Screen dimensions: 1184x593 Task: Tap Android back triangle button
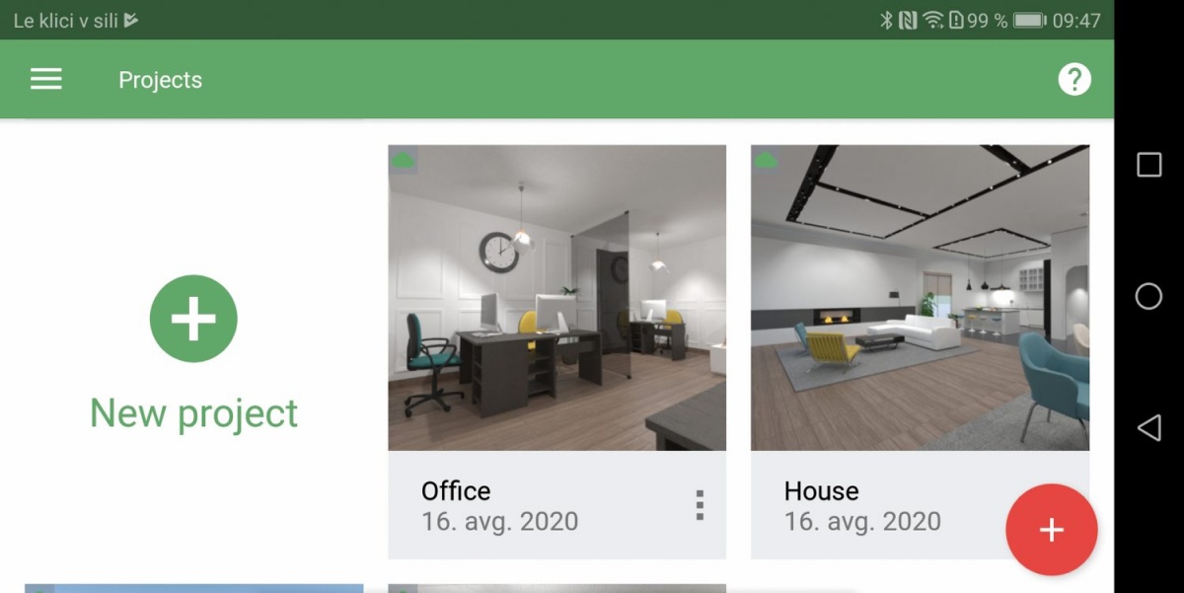[1149, 427]
